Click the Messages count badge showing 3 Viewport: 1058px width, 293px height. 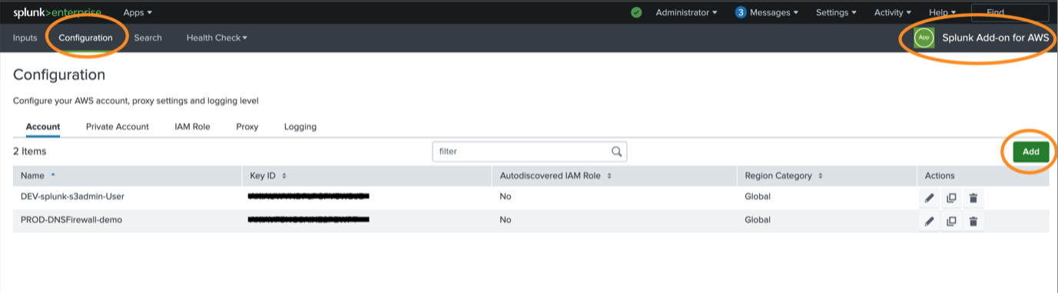[741, 12]
